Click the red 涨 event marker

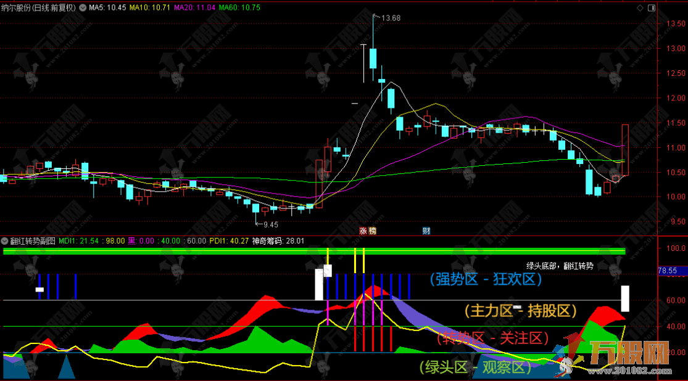363,231
